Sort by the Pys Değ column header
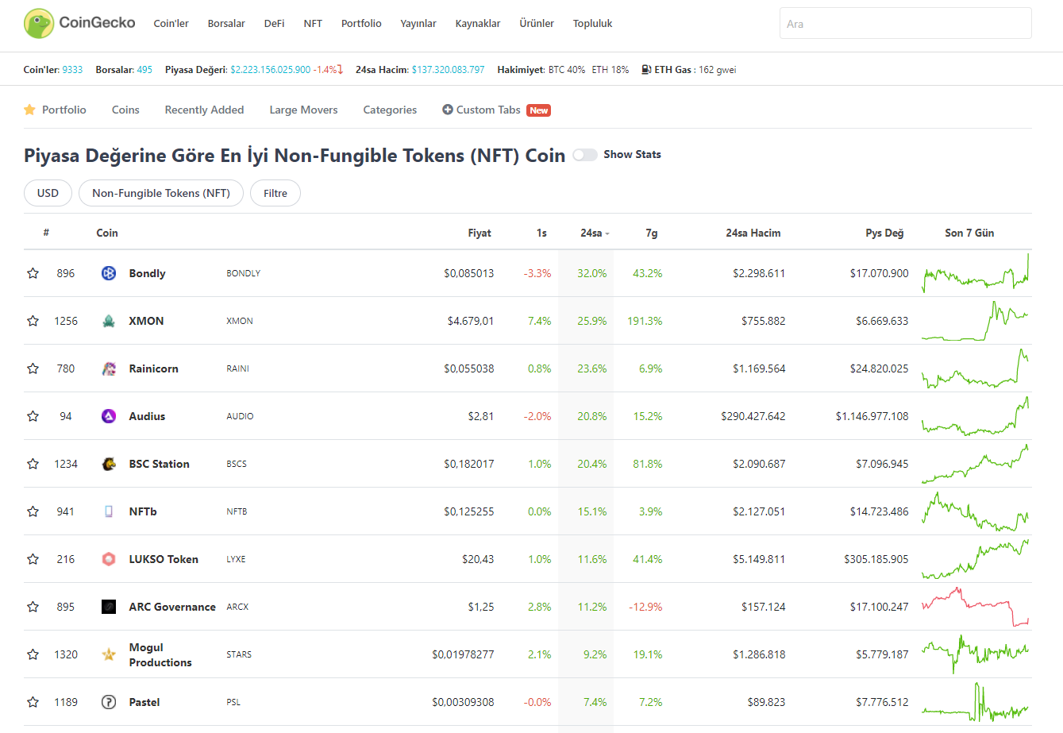 (884, 233)
